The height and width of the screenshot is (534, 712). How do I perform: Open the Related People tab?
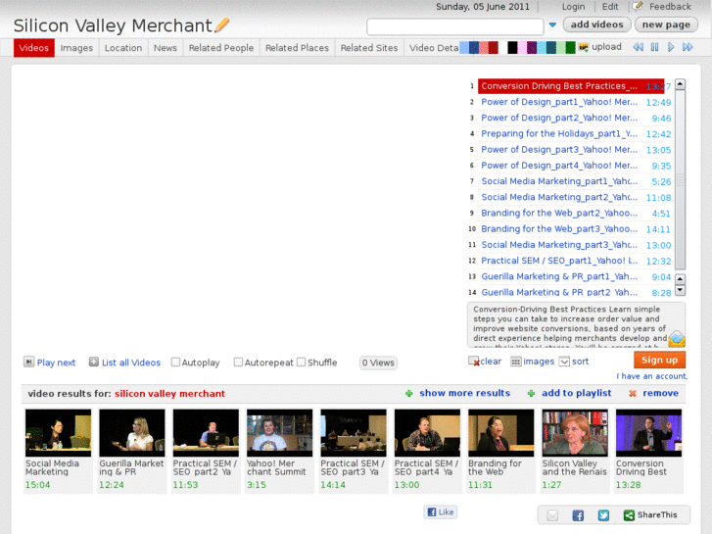[x=221, y=48]
